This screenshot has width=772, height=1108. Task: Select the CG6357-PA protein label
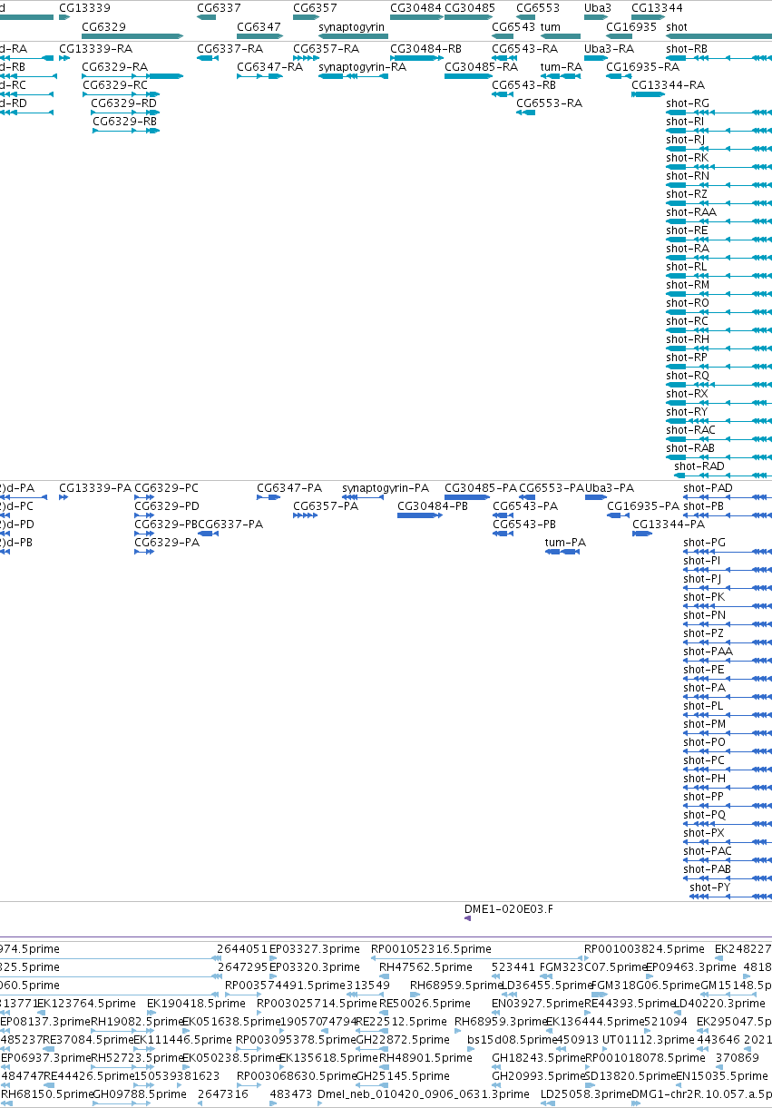coord(326,505)
